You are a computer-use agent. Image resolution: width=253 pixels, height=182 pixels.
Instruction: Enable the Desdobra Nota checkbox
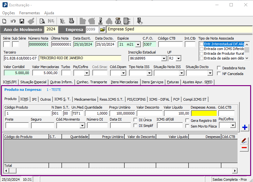[219, 68]
